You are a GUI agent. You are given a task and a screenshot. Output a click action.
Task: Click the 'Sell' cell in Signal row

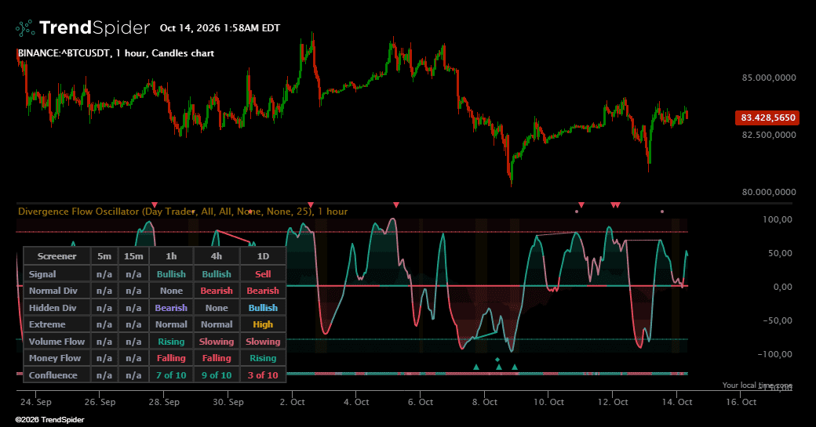pos(263,273)
